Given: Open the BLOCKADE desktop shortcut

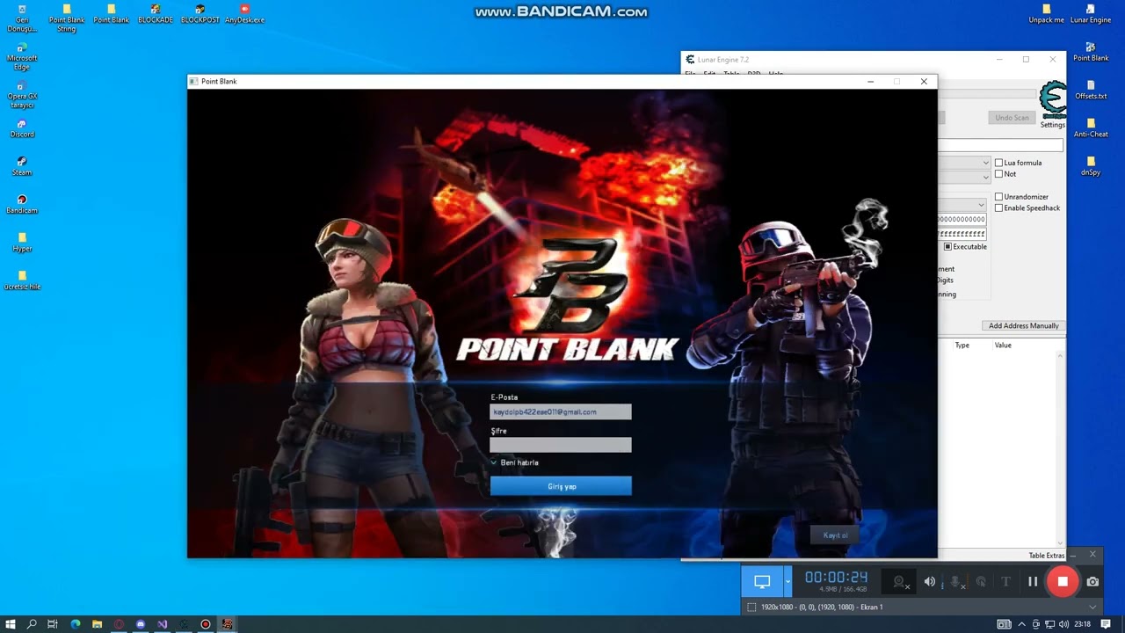Looking at the screenshot, I should tap(156, 14).
